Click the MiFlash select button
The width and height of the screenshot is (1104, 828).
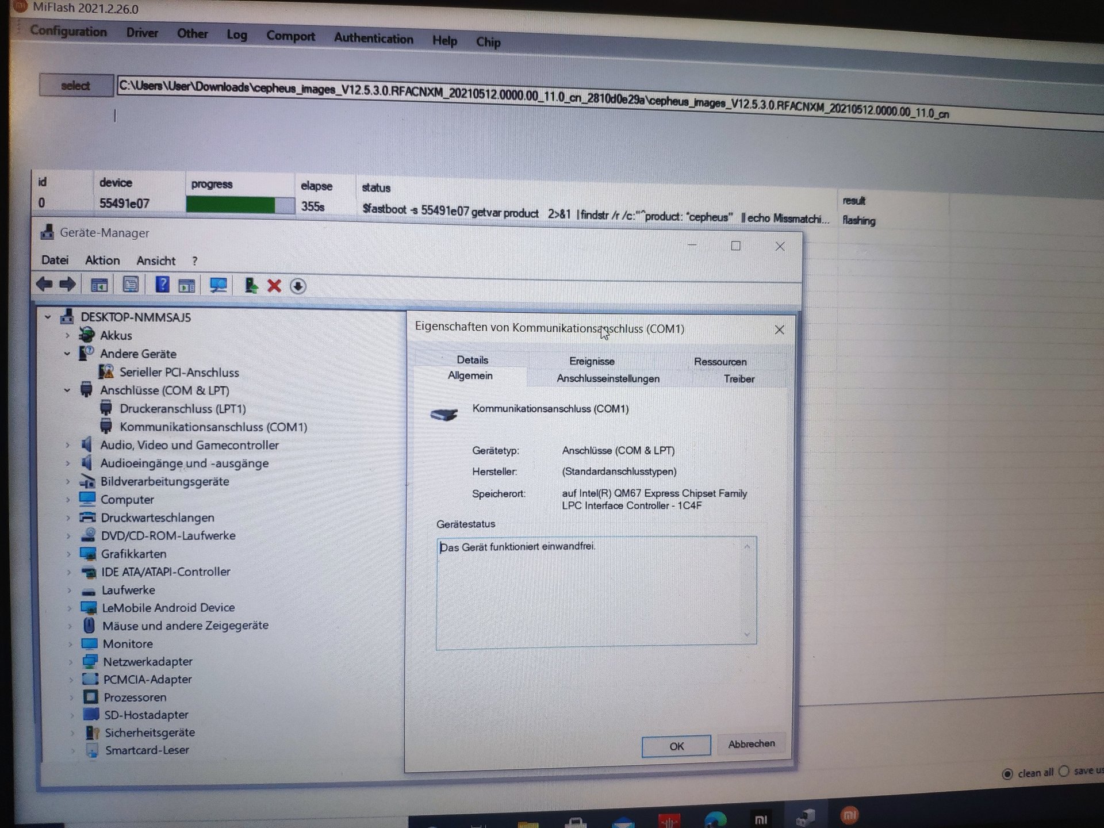(75, 85)
